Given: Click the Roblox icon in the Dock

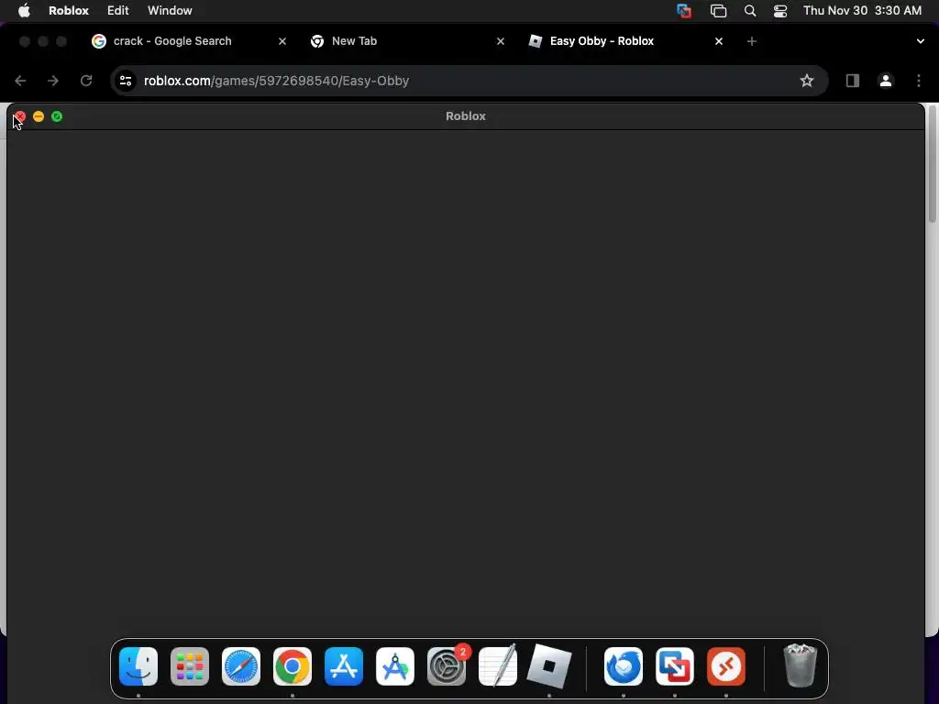Looking at the screenshot, I should coord(549,666).
